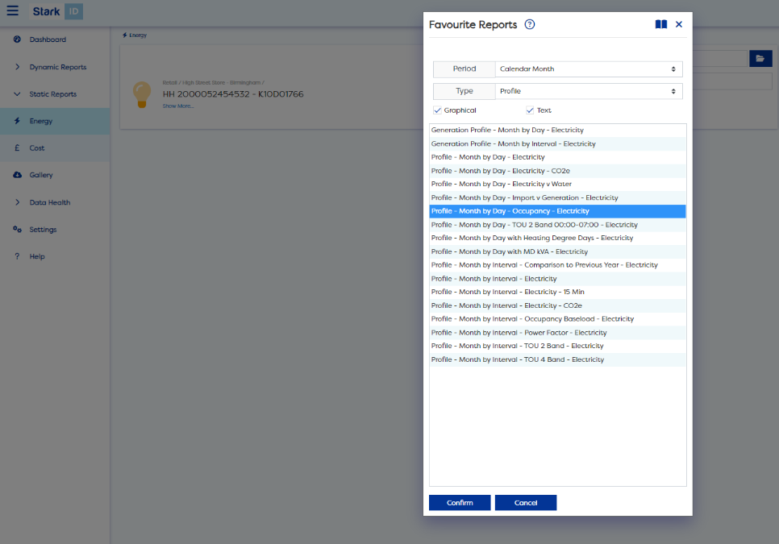
Task: Select Profile - Month by Day - Electricity
Action: (557, 157)
